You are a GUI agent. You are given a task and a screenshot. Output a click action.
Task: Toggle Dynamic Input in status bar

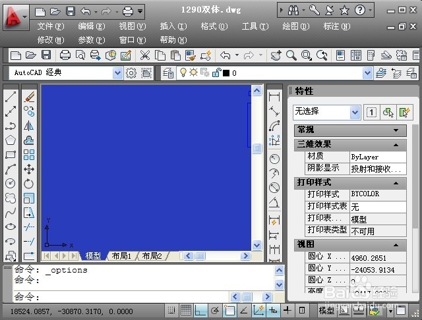[x=273, y=311]
